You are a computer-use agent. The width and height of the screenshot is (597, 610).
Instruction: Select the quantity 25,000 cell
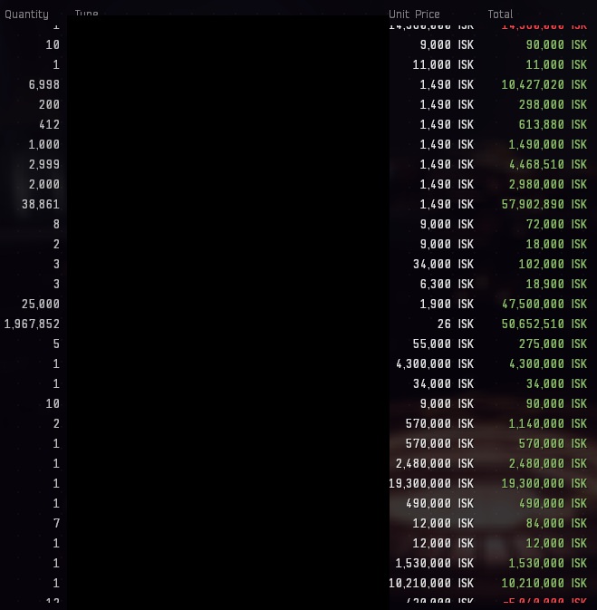tap(41, 304)
